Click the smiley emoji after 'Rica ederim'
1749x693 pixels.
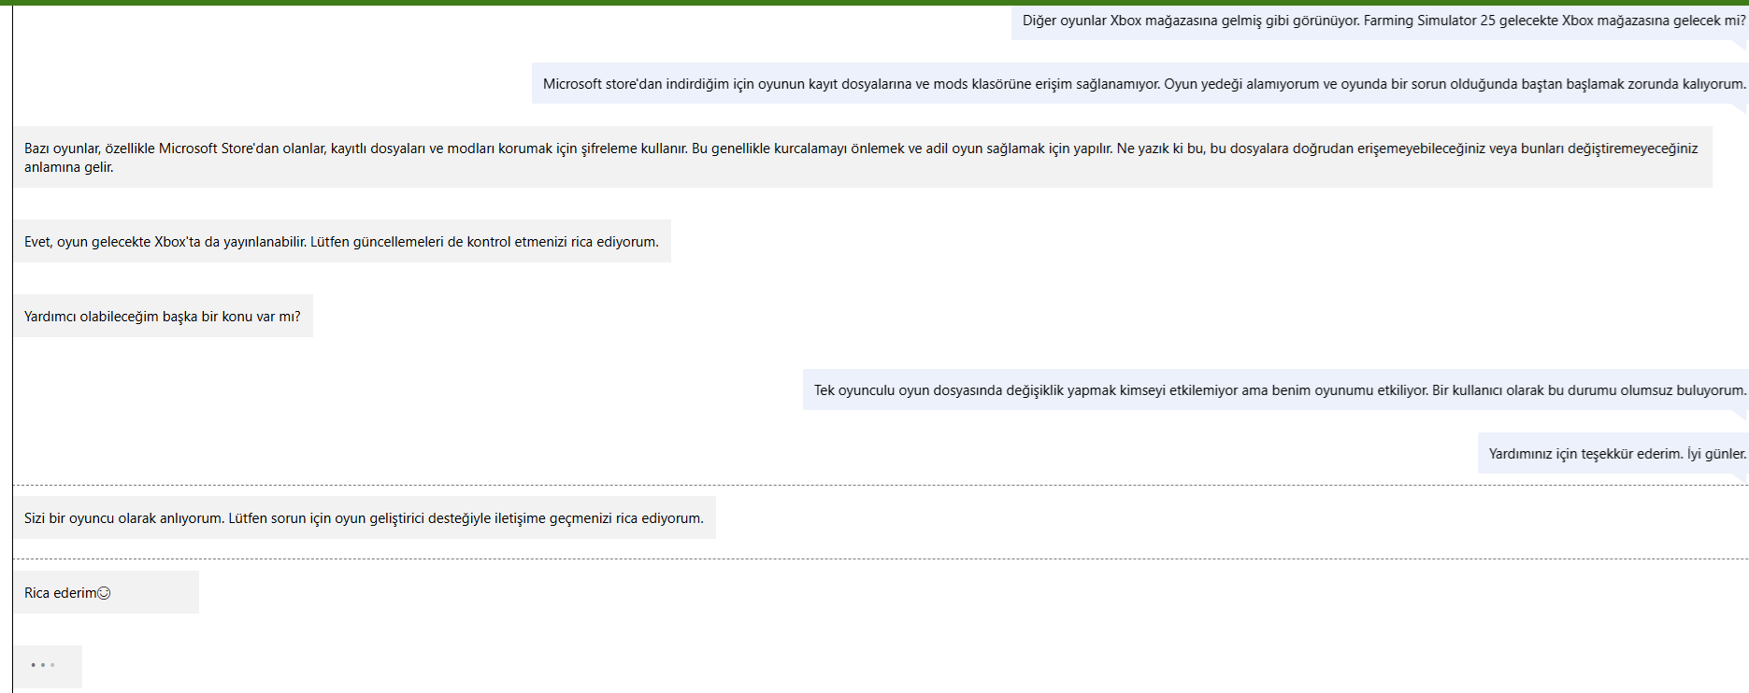[105, 593]
